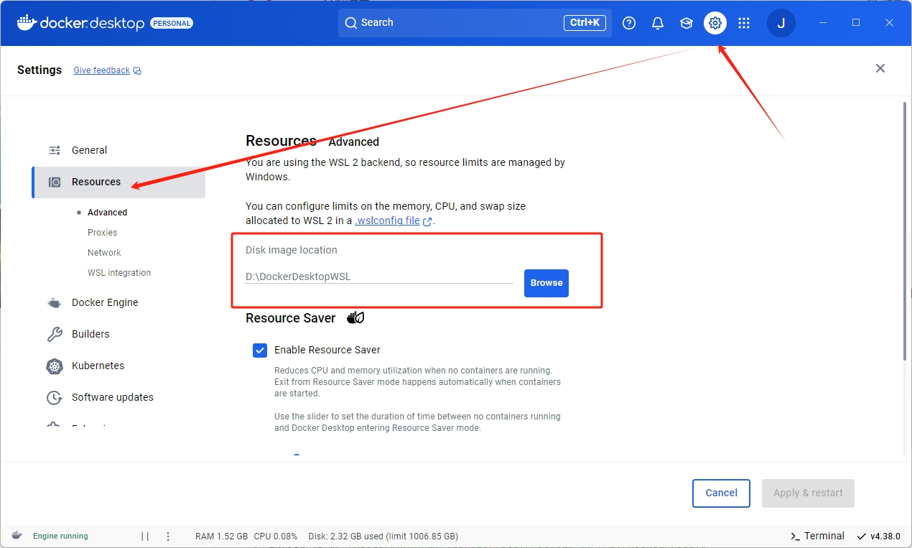Viewport: 912px width, 548px height.
Task: Click the General sliders icon in sidebar
Action: (55, 150)
